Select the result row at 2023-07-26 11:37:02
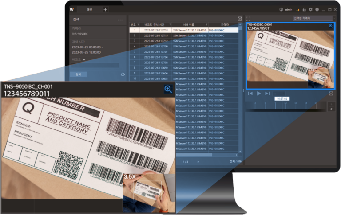Screen dimensions: 341x215 pyautogui.click(x=184, y=63)
